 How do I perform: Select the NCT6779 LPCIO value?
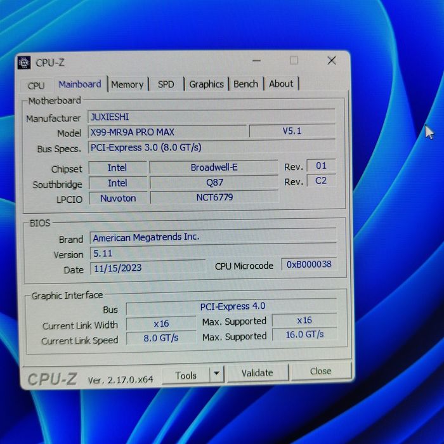[x=214, y=197]
